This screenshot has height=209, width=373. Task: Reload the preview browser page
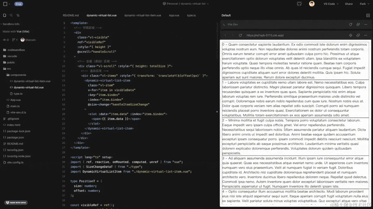click(240, 35)
